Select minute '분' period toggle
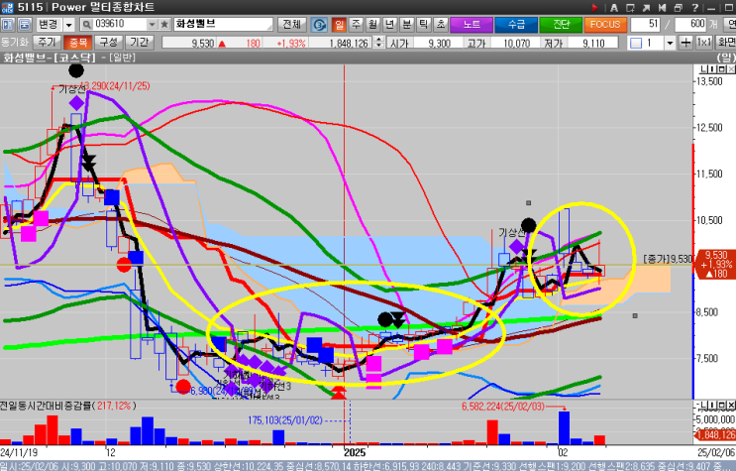 [406, 25]
